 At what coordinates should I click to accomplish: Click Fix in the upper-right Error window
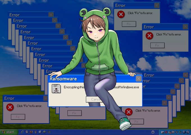click(157, 45)
